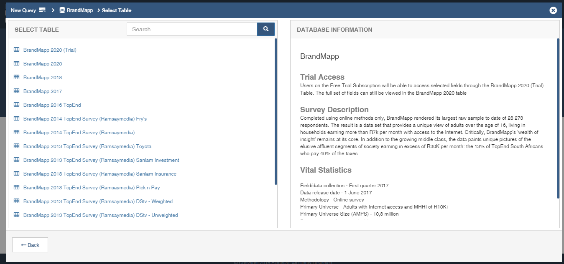
Task: Click the Survey Description heading
Action: [334, 110]
